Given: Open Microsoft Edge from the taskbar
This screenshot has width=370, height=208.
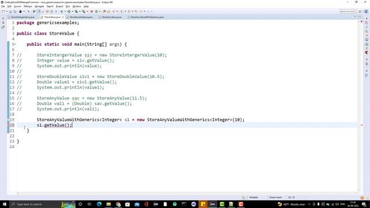Looking at the screenshot, I should click(99, 204).
